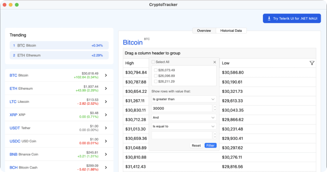Click the chevron arrow in the Litecoin row
Image resolution: width=327 pixels, height=172 pixels.
[106, 102]
